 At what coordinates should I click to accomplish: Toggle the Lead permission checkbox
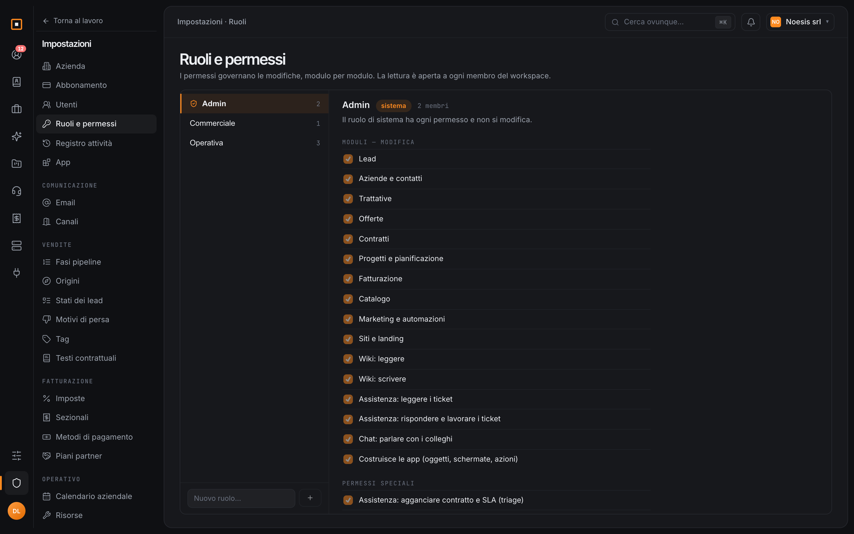pyautogui.click(x=348, y=159)
